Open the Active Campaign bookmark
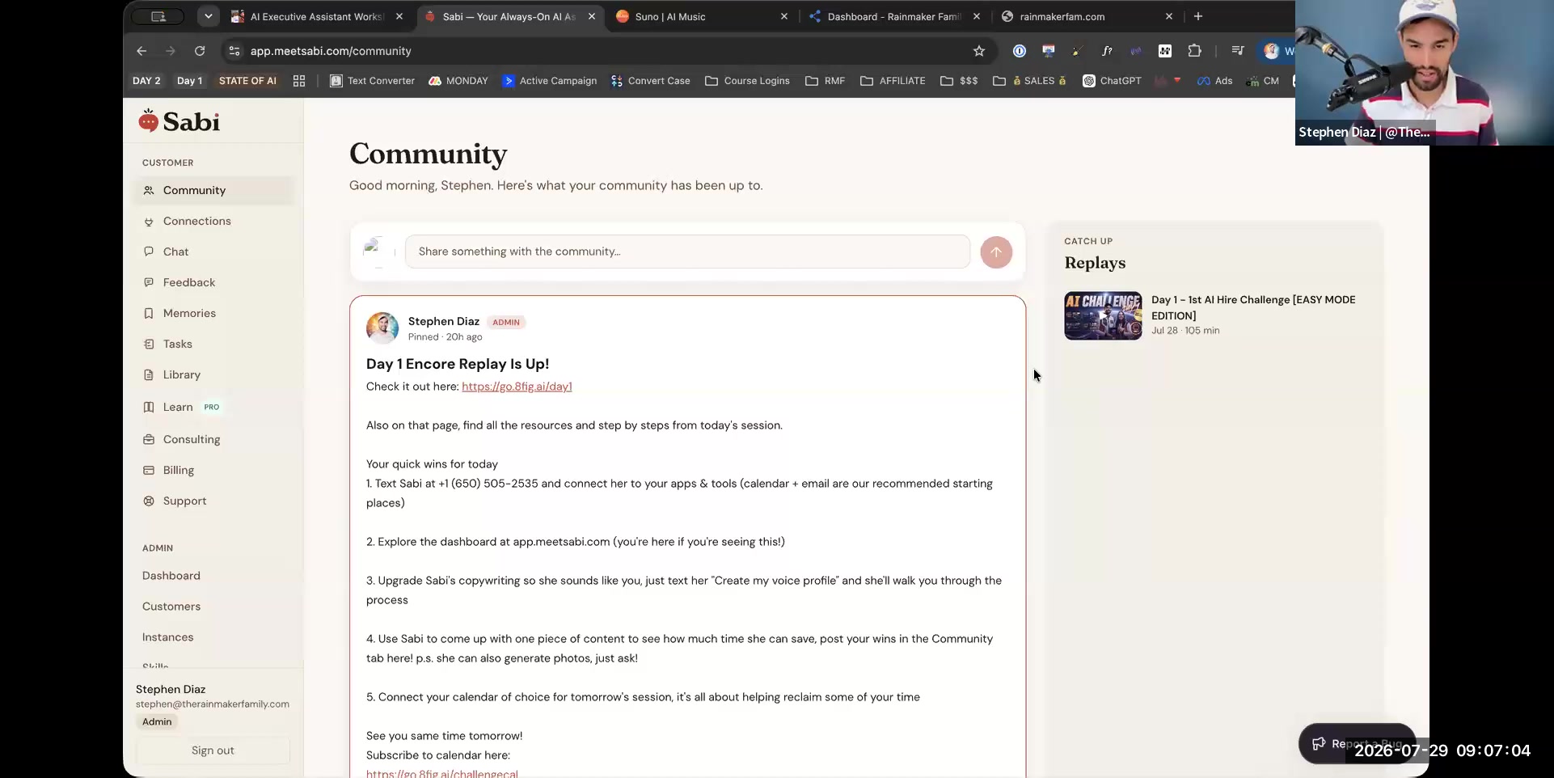Viewport: 1554px width, 778px height. click(x=550, y=81)
